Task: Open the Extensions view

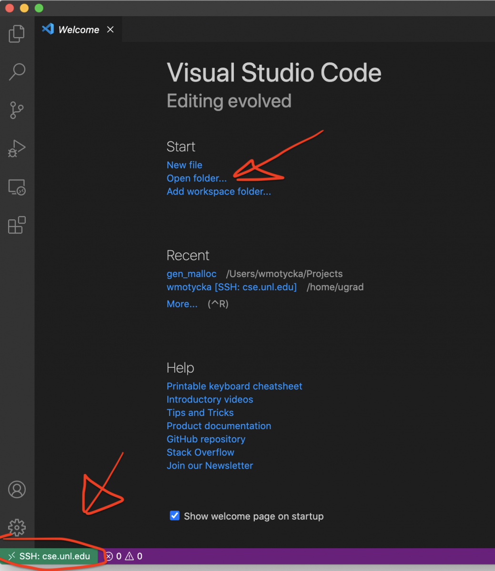Action: click(17, 225)
